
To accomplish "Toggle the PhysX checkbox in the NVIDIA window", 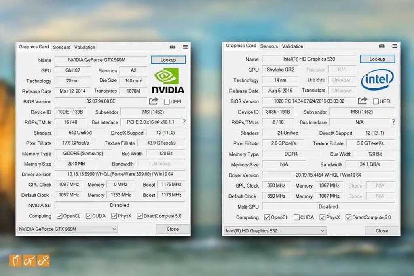I will click(114, 216).
